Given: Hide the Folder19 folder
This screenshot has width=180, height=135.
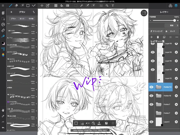Looking at the screenshot, I should 151,96.
